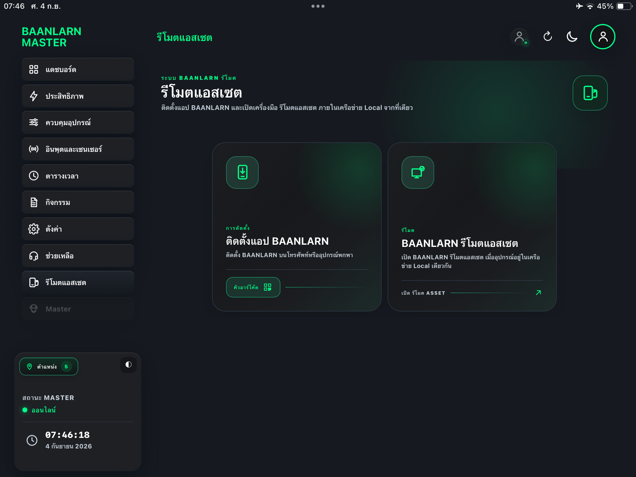Click the headset icon next to ช่วยเหลือ
This screenshot has width=636, height=477.
click(x=34, y=256)
